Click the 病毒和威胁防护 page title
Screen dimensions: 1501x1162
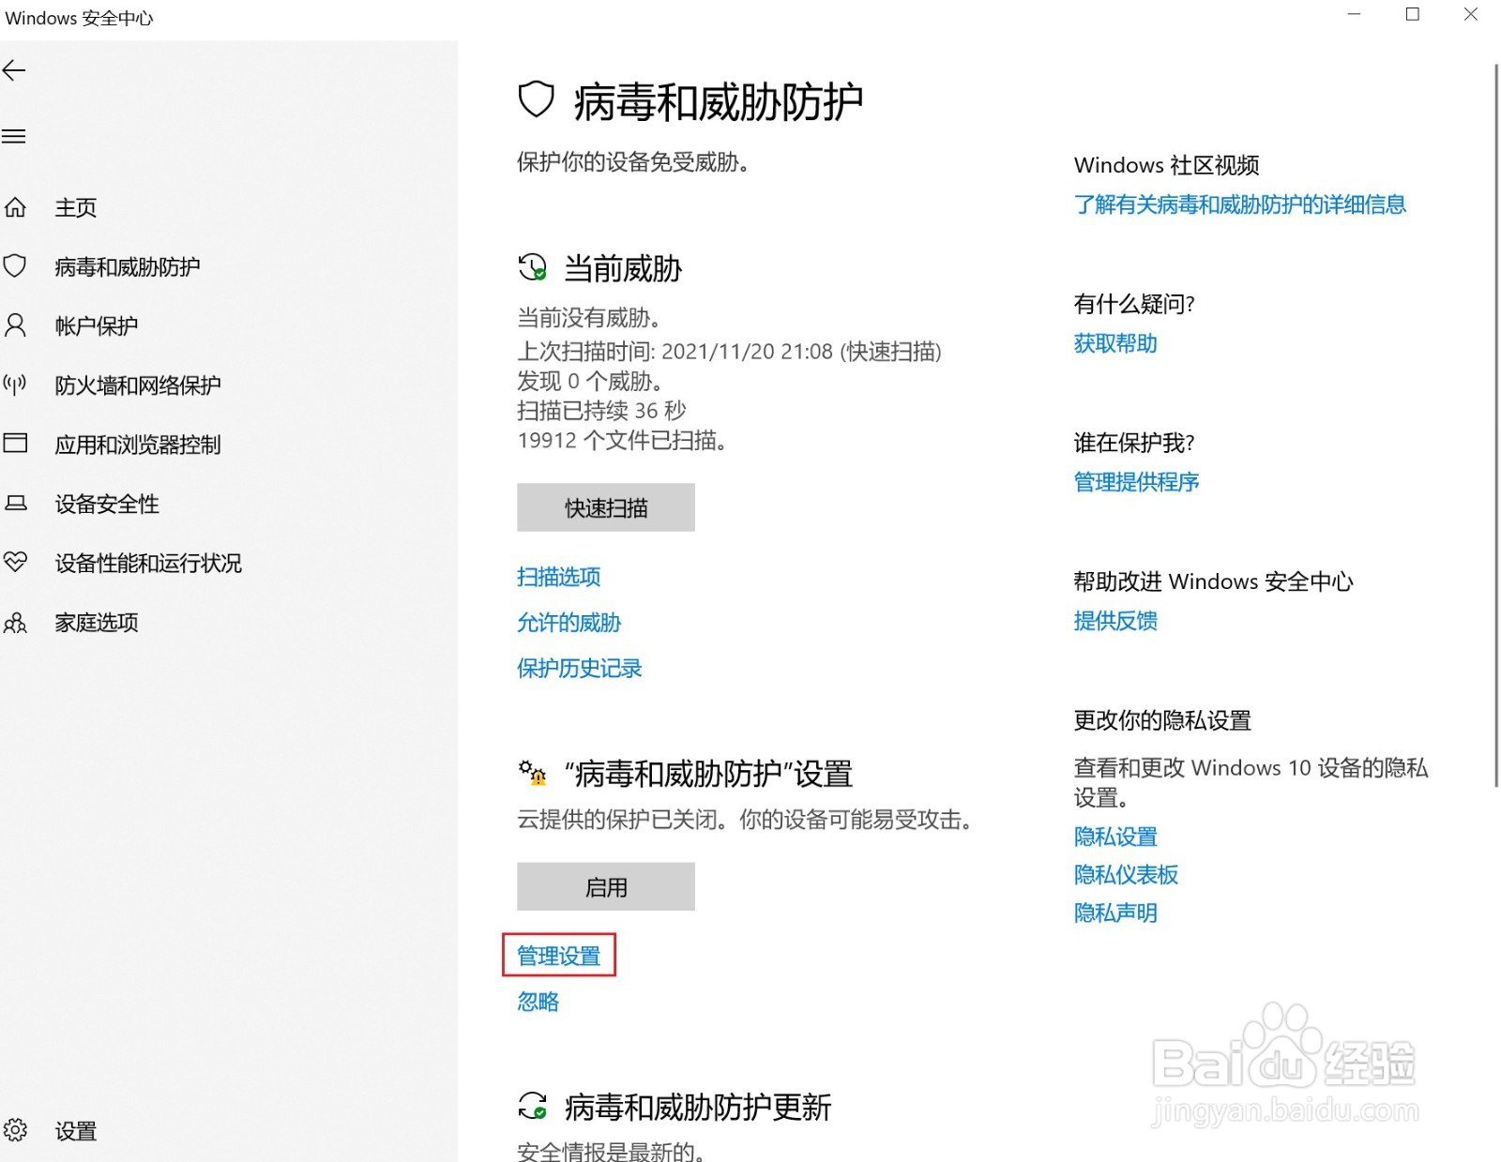click(x=718, y=101)
